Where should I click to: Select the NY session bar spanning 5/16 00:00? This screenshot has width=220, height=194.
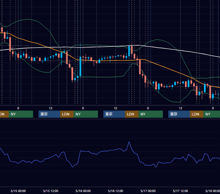86,114
